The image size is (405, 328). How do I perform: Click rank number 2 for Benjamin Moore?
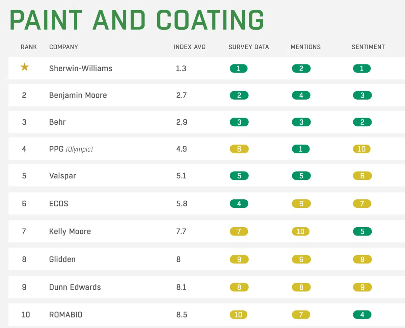tap(24, 95)
